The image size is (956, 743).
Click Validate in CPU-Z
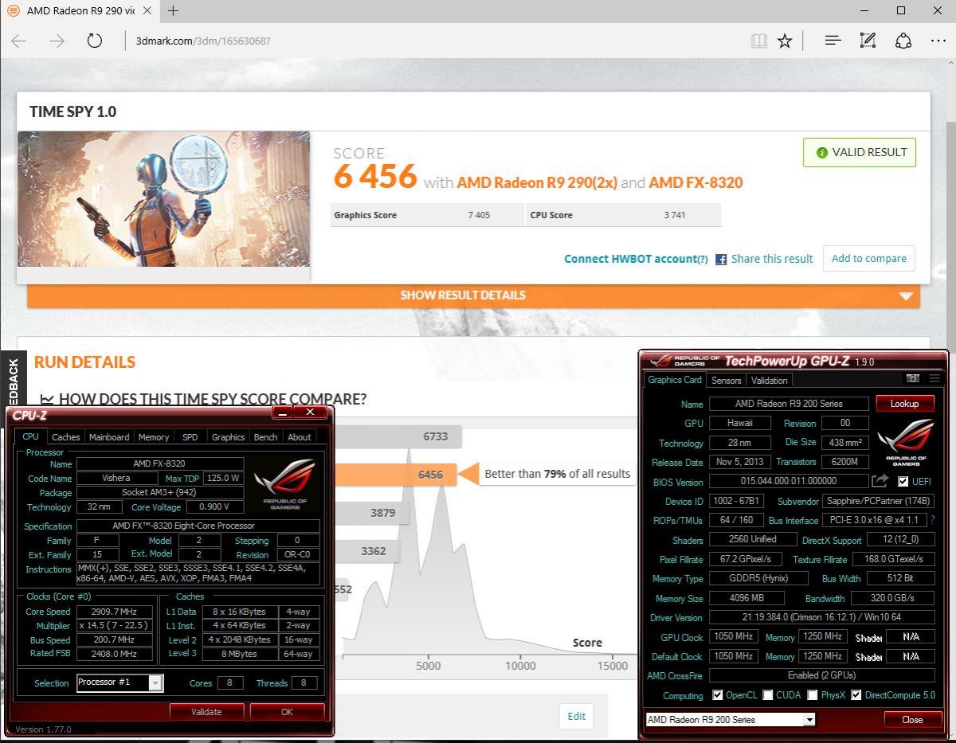tap(206, 712)
